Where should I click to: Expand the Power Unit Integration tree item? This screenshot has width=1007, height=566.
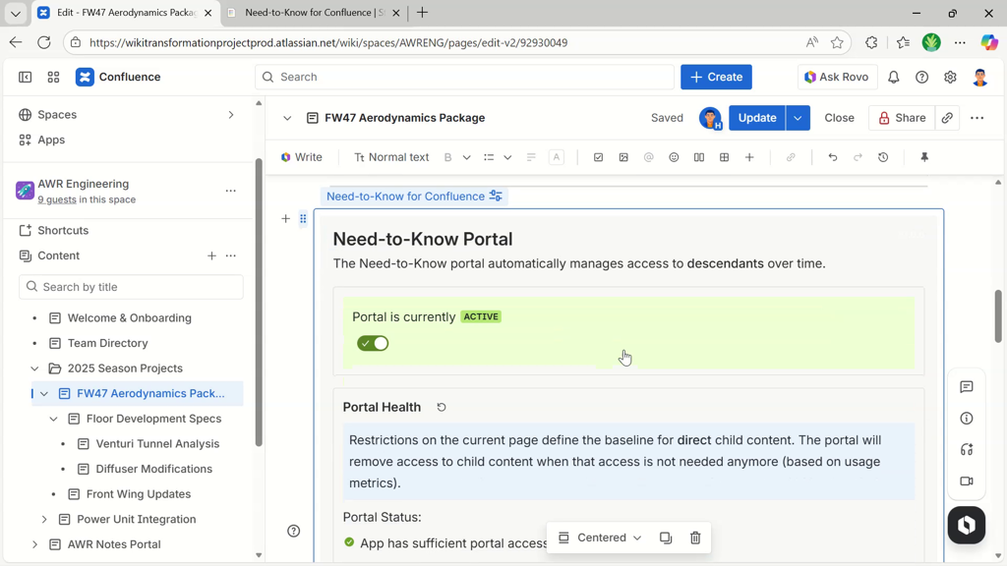(44, 519)
